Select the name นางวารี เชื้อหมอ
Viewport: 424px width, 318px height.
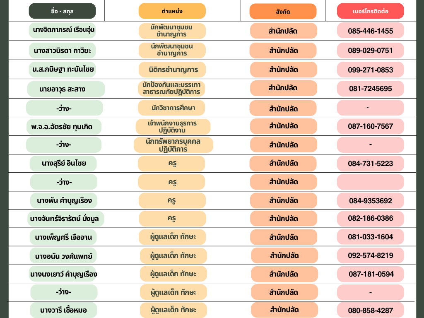(x=63, y=310)
